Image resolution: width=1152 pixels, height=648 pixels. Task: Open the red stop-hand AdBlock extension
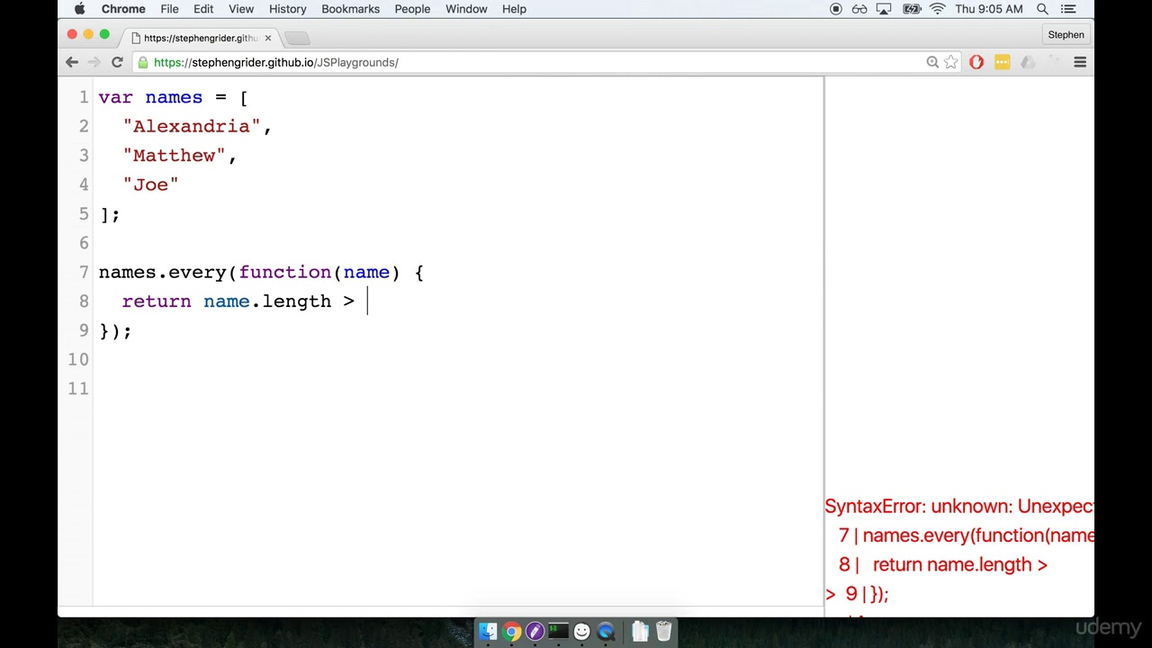(976, 62)
